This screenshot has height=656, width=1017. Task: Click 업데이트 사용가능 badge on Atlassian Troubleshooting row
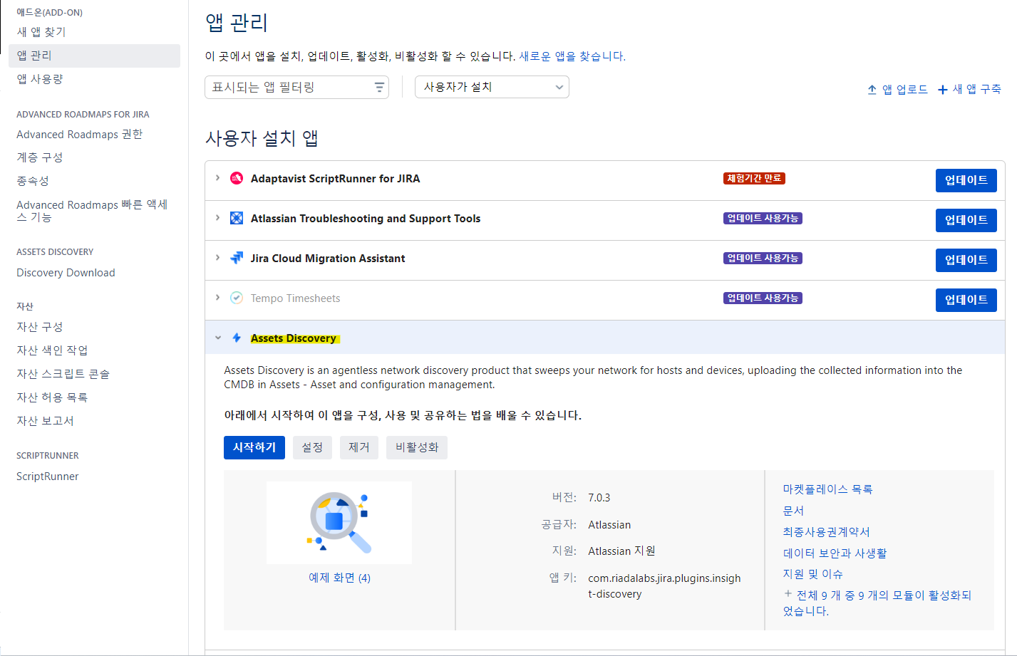(x=763, y=218)
